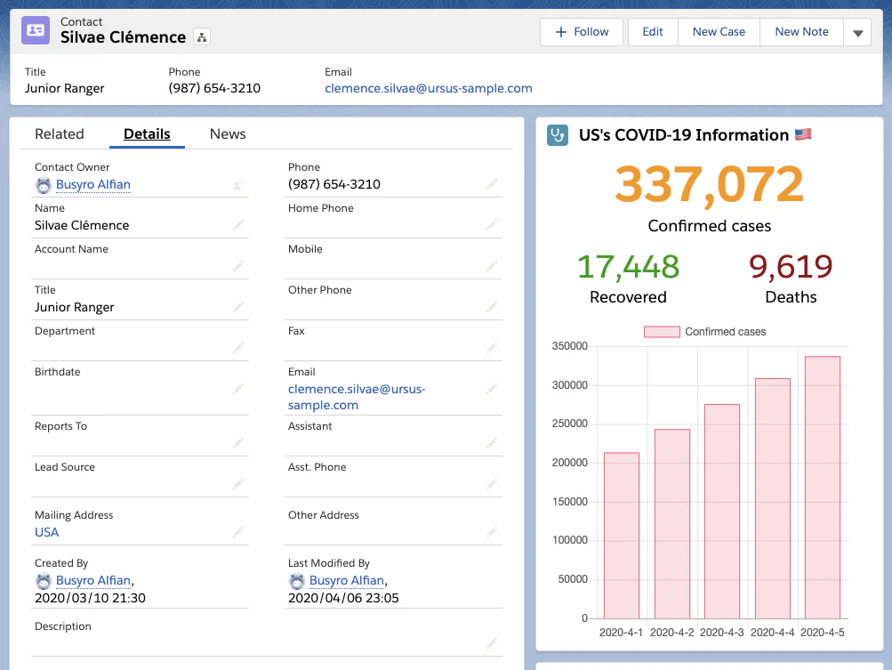
Task: Create a New Case for this contact
Action: pos(719,32)
